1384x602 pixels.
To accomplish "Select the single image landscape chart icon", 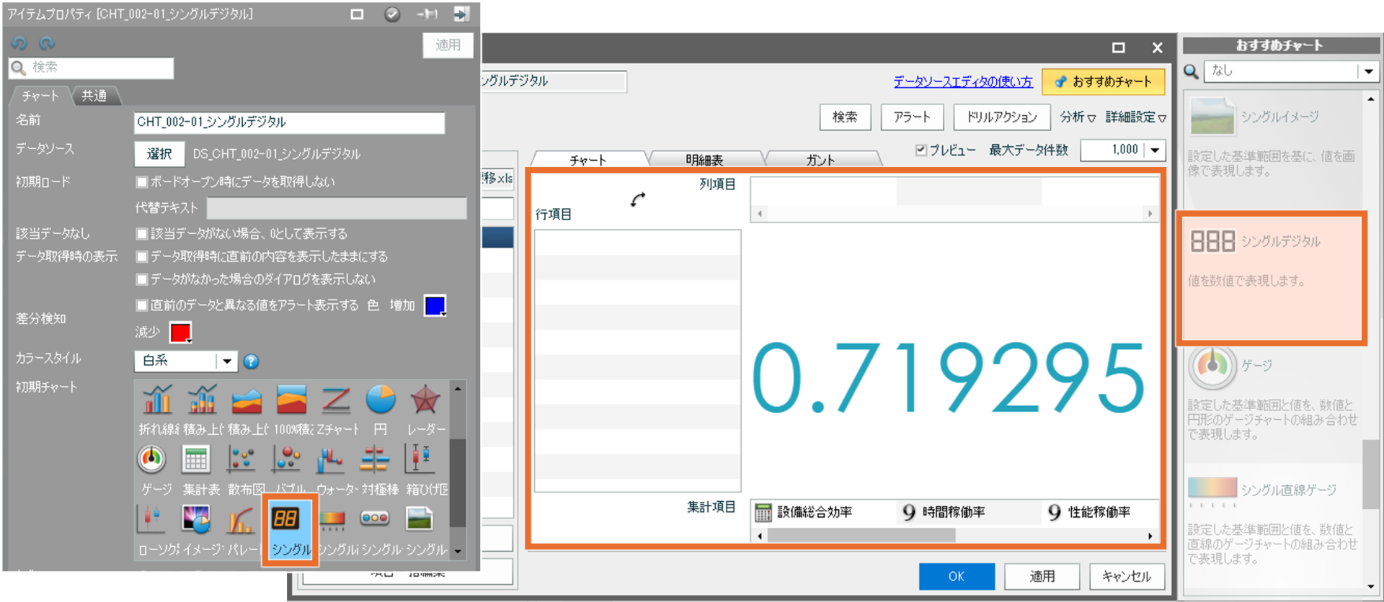I will click(x=420, y=518).
